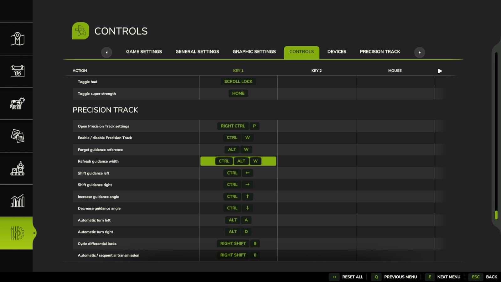Click the Precision Track section heading

pos(105,110)
